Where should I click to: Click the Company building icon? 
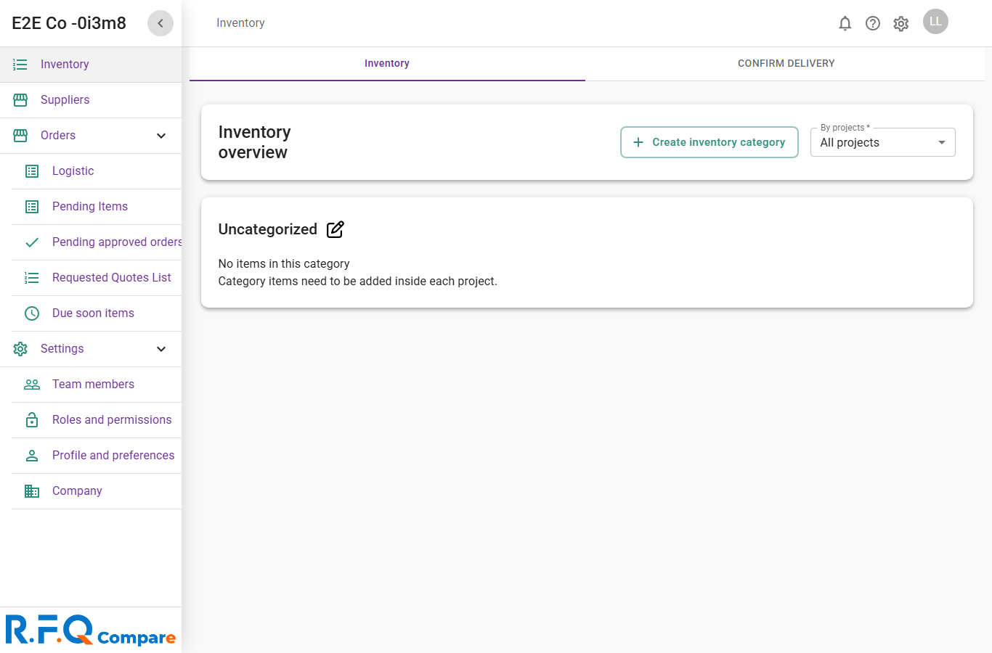pos(32,491)
